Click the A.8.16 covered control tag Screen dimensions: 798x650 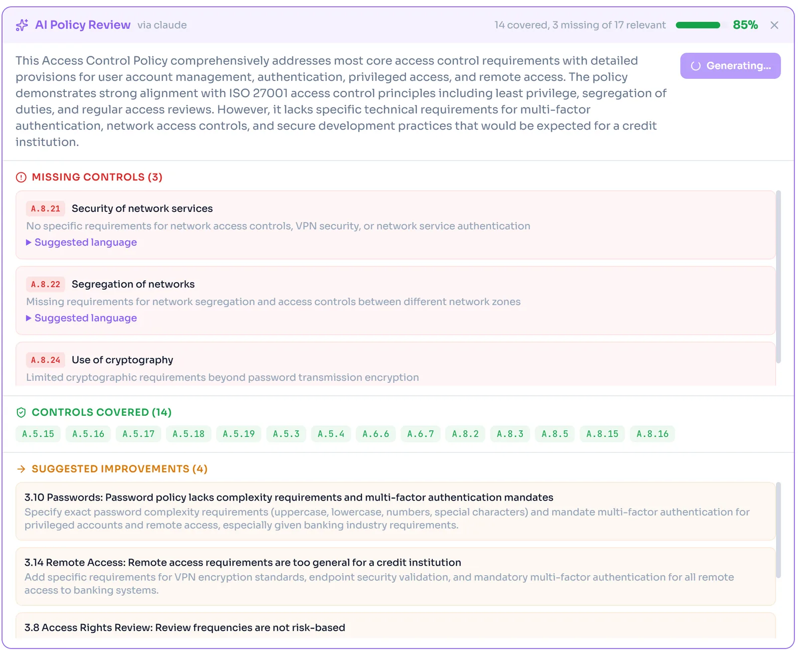(652, 434)
